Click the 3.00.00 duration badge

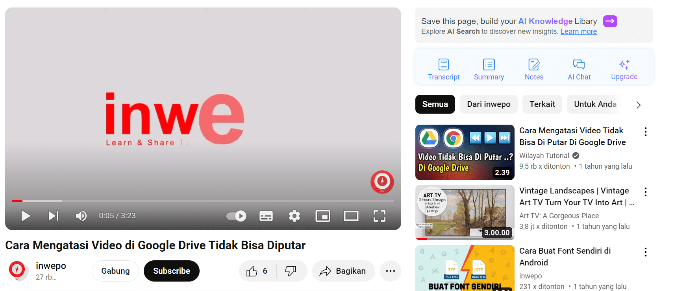497,233
